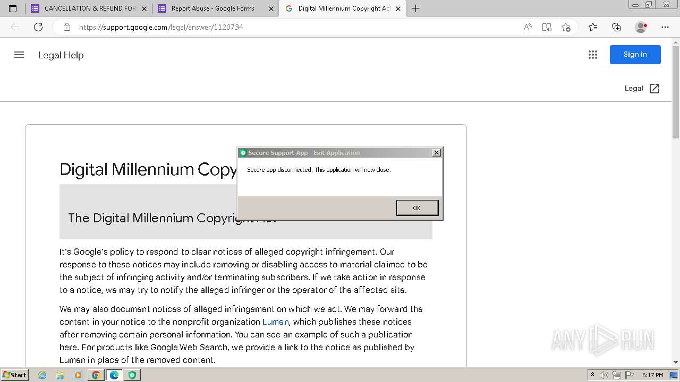The height and width of the screenshot is (382, 680).
Task: Close the Cancellation & Refund Form tab
Action: (144, 8)
